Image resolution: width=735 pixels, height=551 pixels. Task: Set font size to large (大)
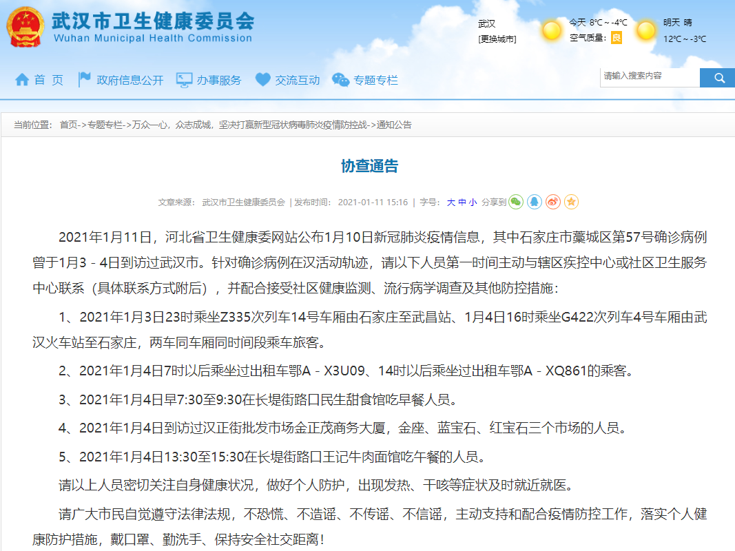pyautogui.click(x=451, y=202)
